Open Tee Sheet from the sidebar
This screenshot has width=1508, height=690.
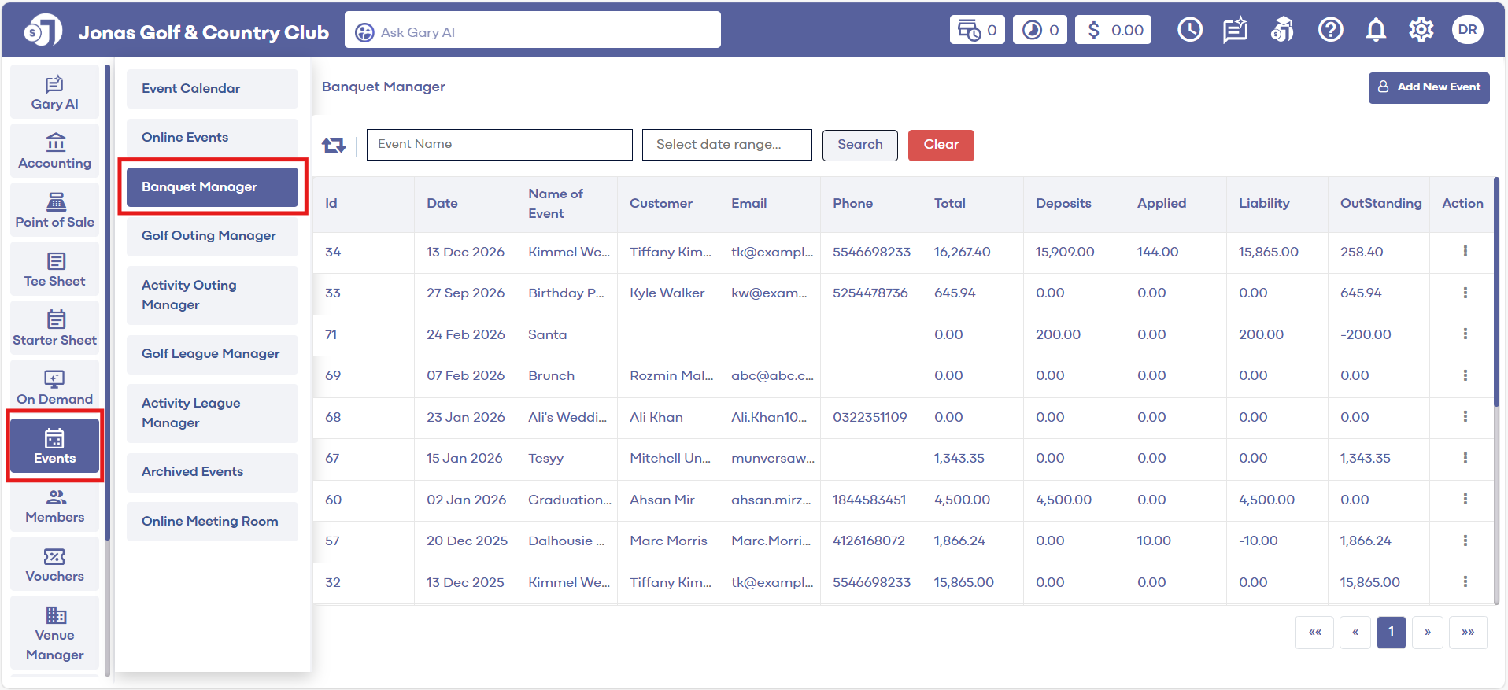[55, 269]
